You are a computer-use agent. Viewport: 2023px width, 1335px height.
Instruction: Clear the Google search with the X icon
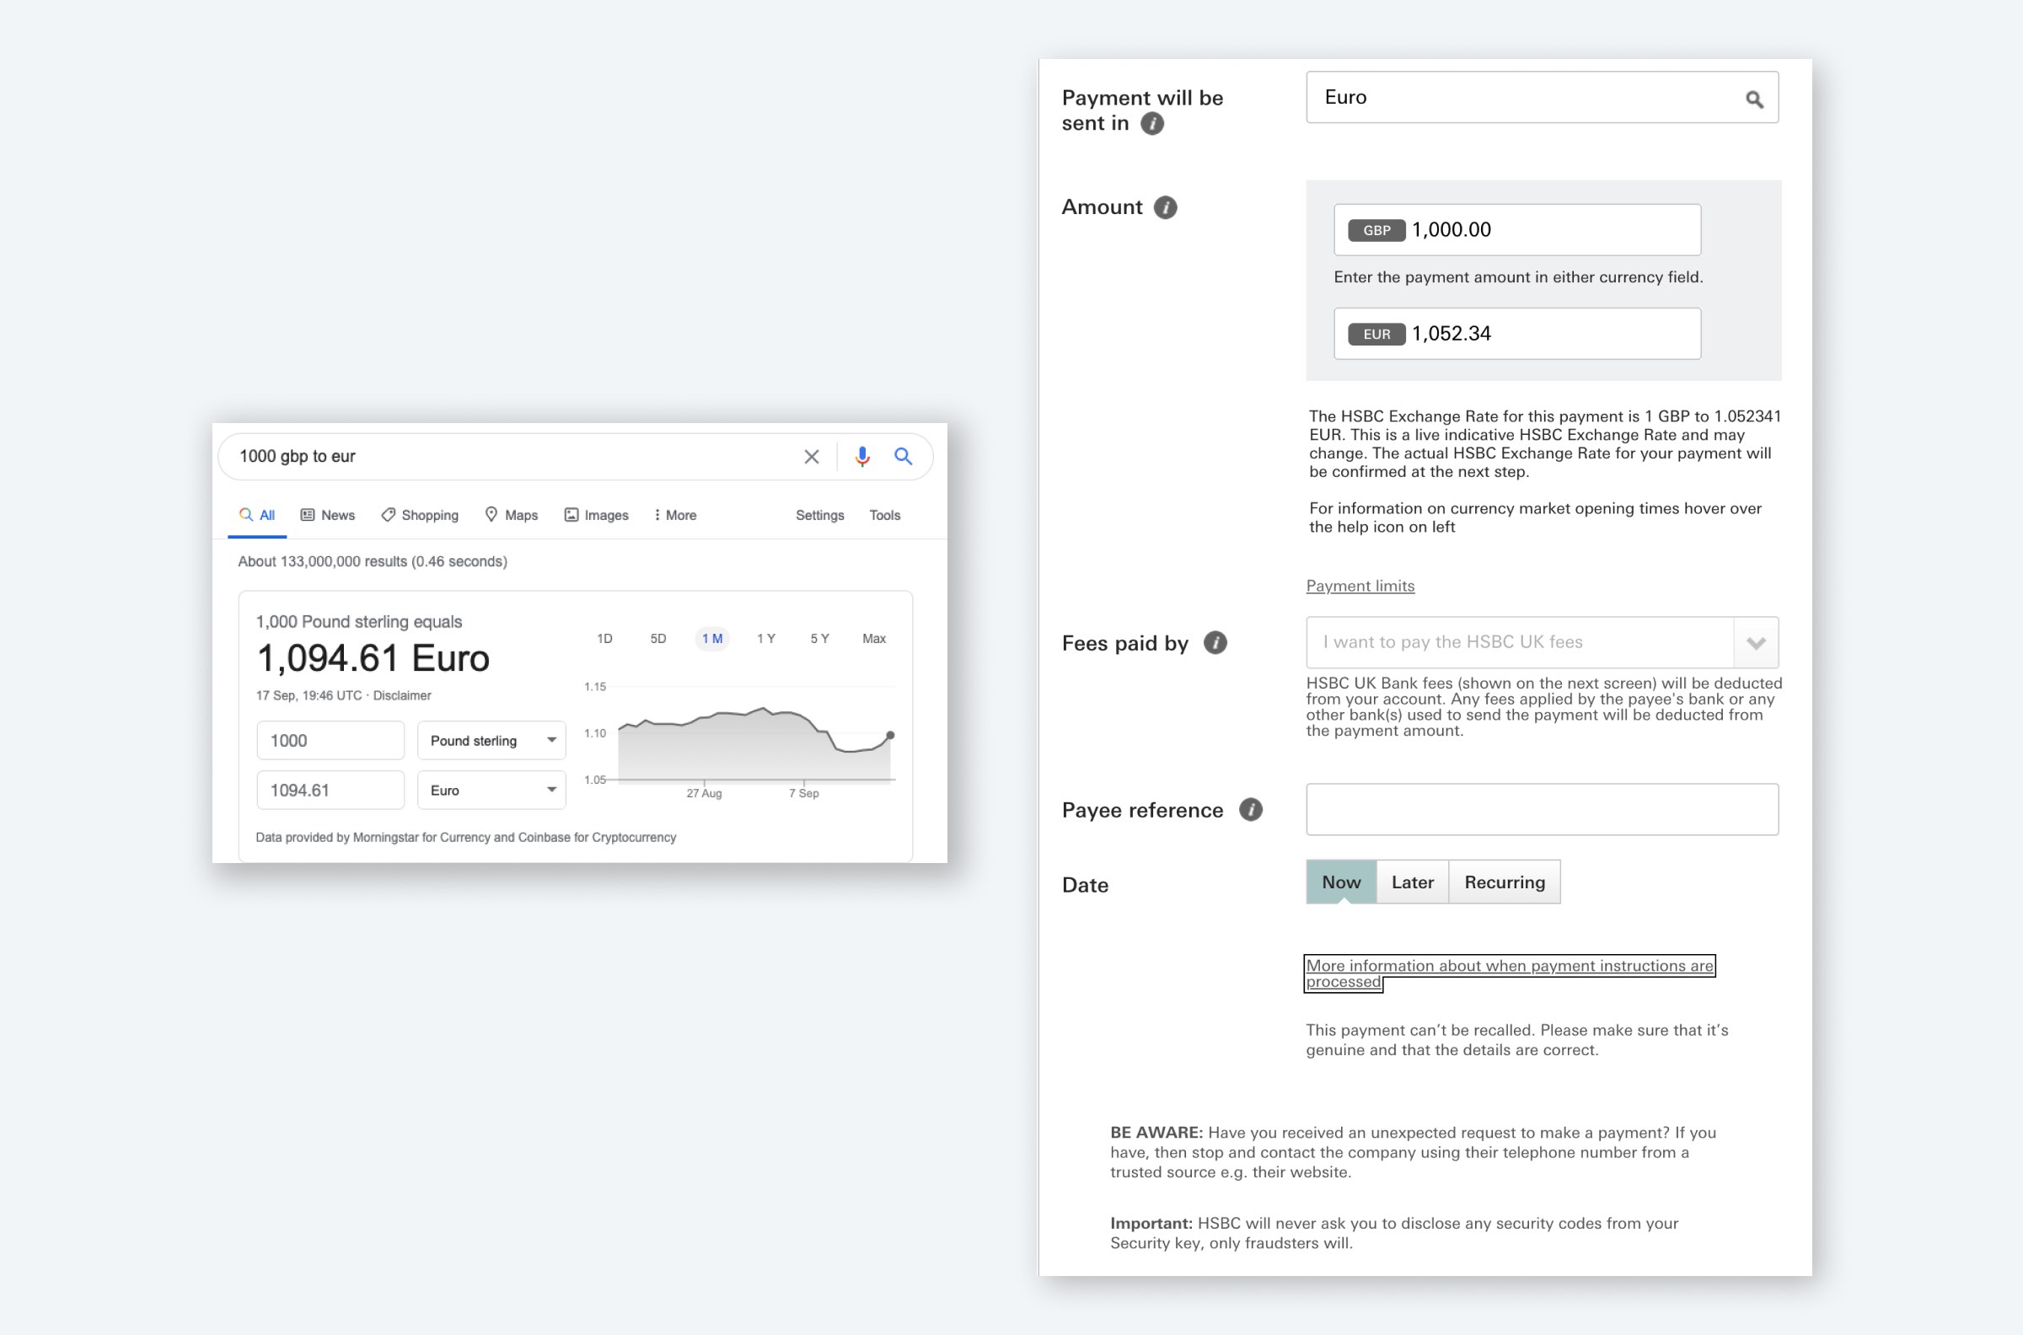pyautogui.click(x=812, y=457)
